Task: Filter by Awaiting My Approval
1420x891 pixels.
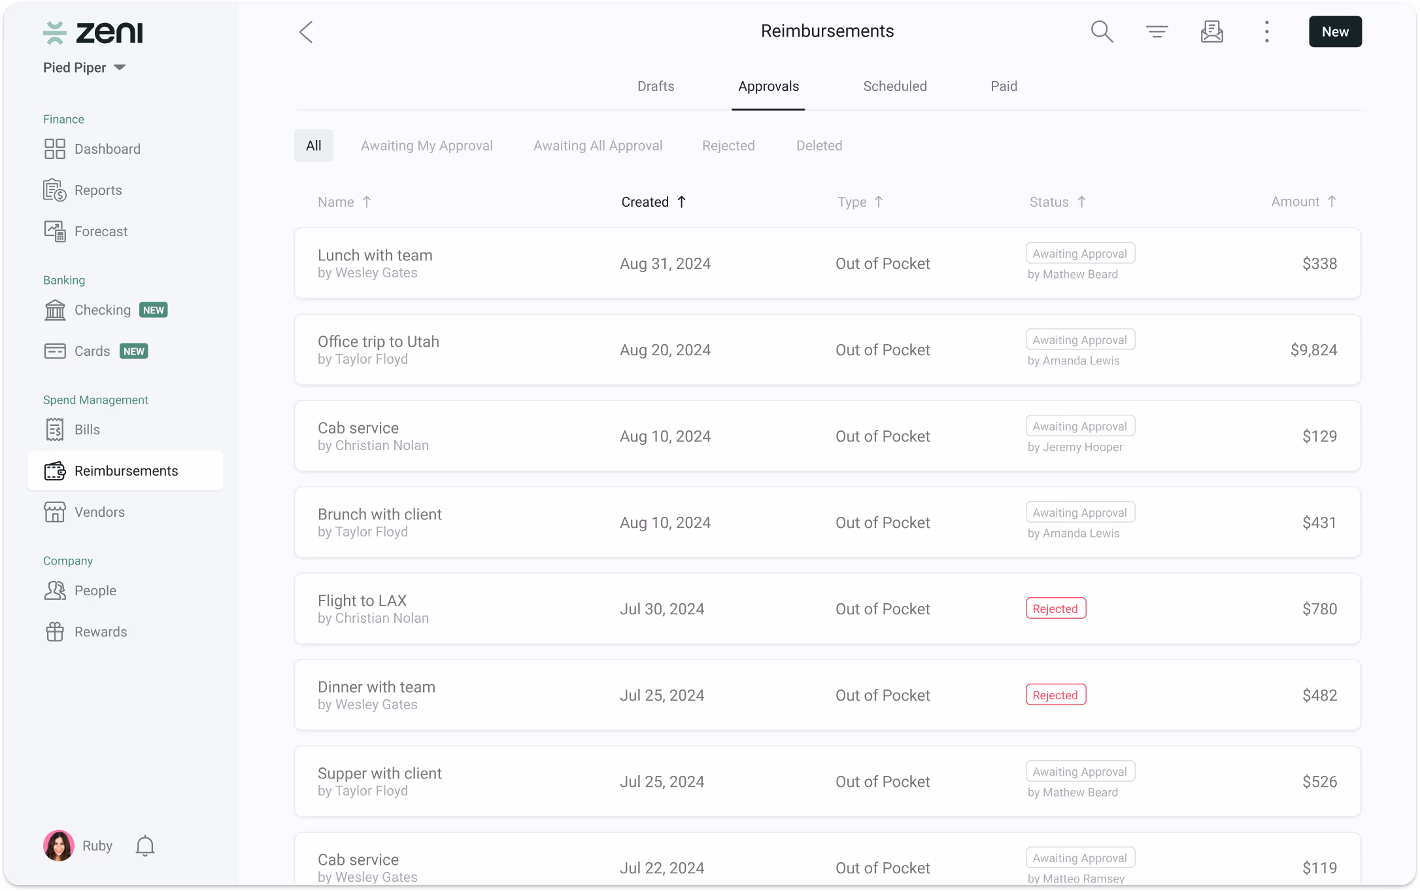Action: (x=427, y=145)
